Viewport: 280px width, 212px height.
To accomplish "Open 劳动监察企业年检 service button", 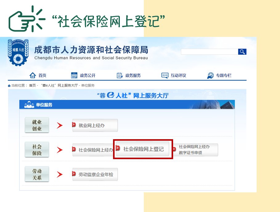I will coord(95,175).
